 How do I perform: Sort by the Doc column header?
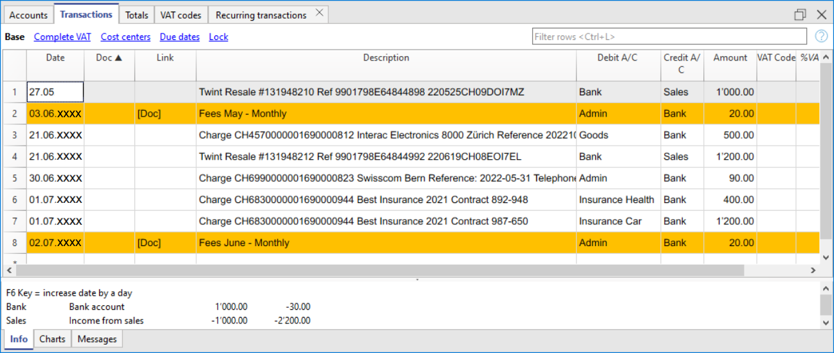[x=109, y=58]
